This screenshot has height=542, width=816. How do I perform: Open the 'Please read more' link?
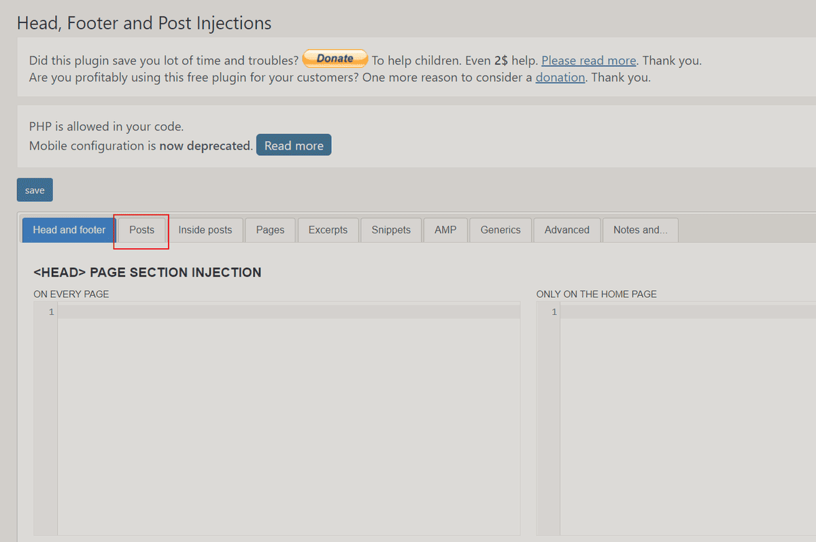(589, 61)
